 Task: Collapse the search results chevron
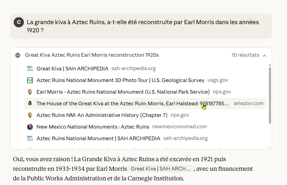click(264, 55)
